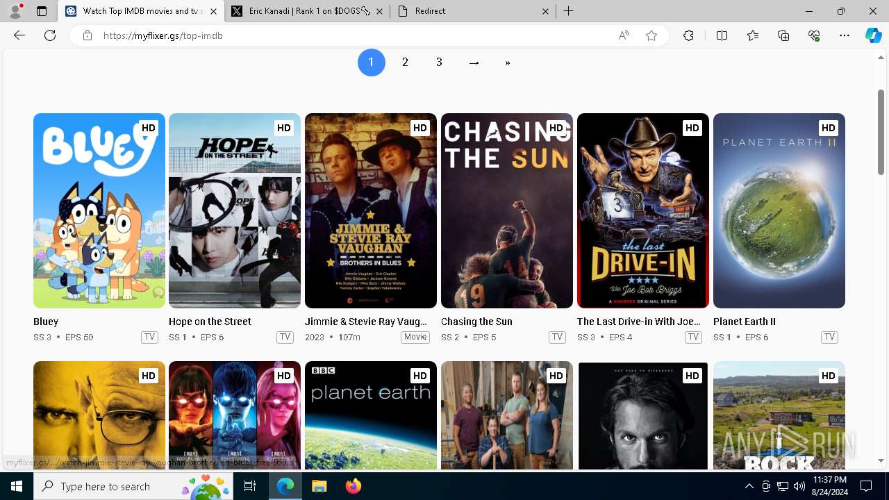Open a new tab with plus icon
This screenshot has height=500, width=889.
(x=569, y=11)
